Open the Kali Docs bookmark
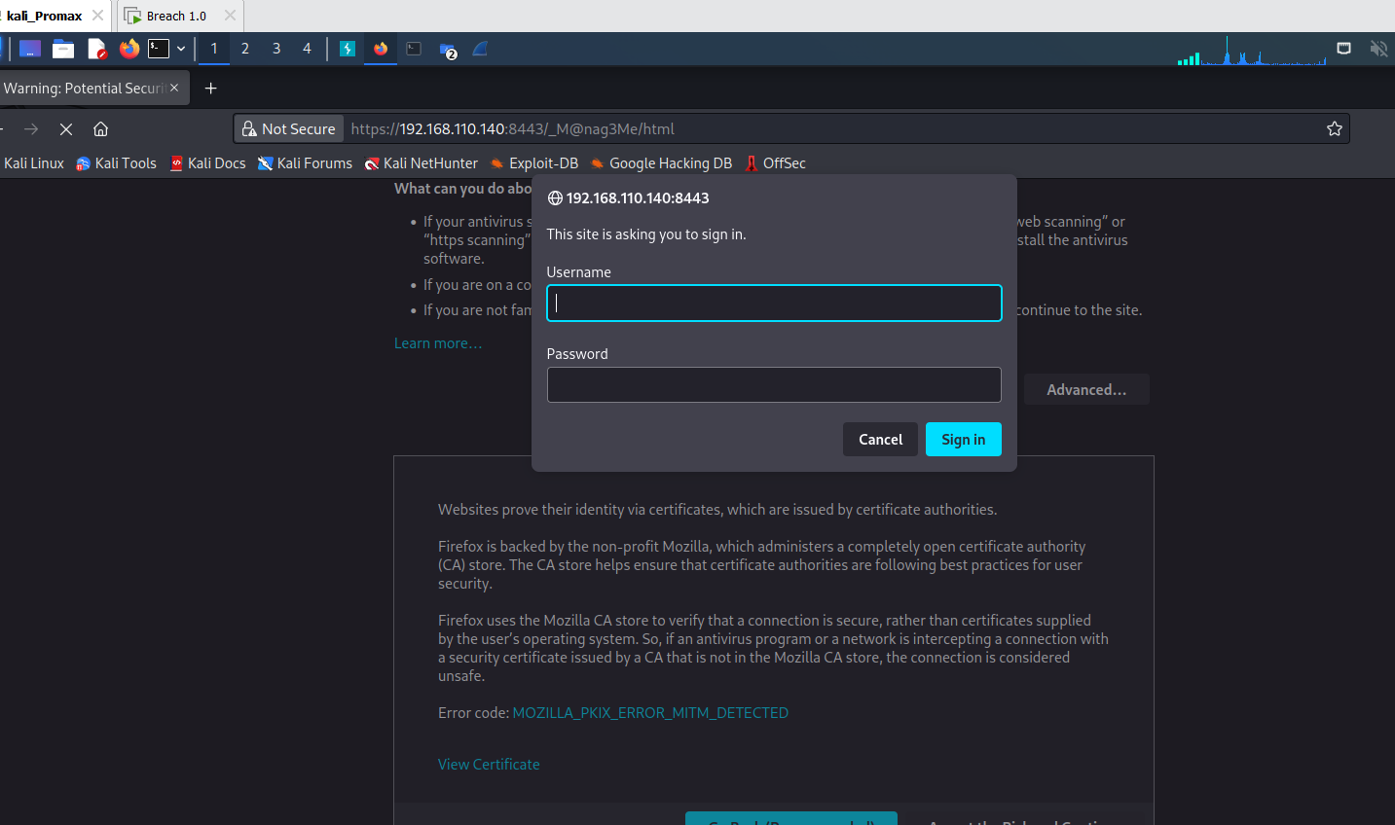The image size is (1395, 825). click(207, 163)
